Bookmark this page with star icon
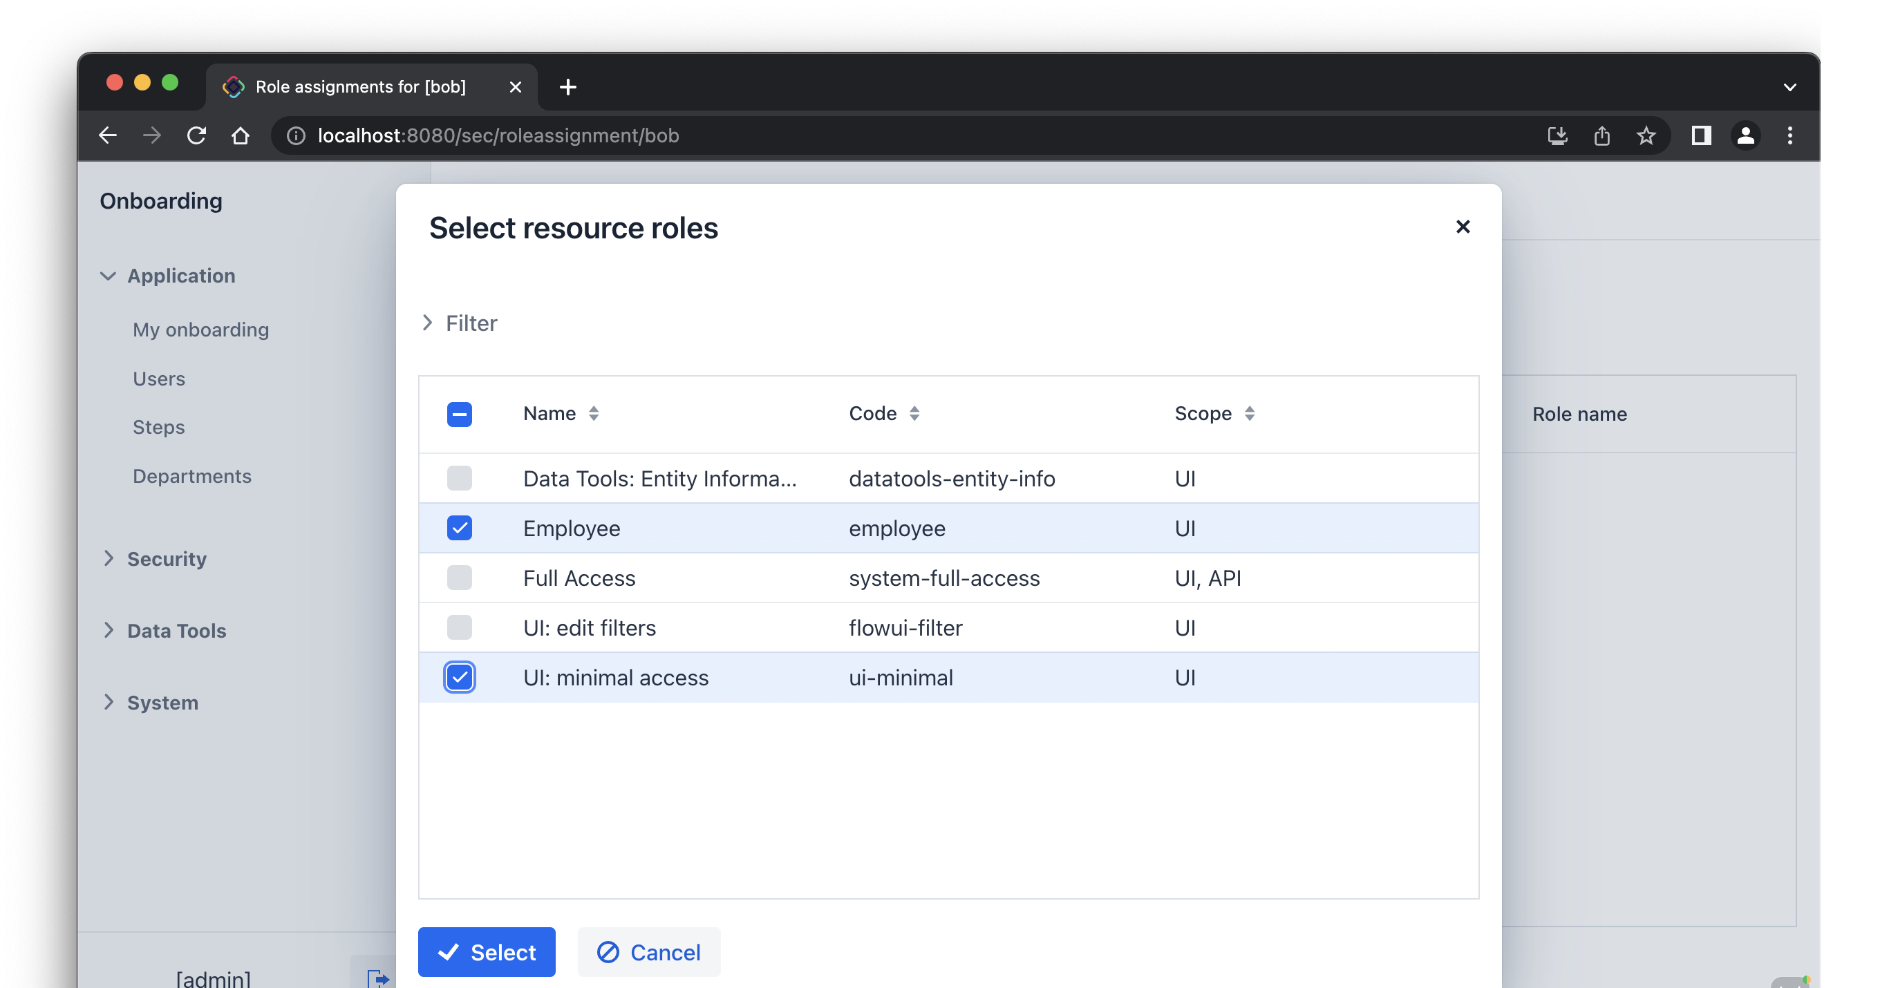This screenshot has height=988, width=1898. click(1646, 135)
